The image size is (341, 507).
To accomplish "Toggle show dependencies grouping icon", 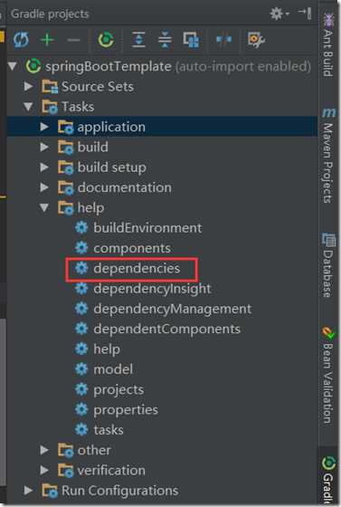I will click(x=191, y=40).
